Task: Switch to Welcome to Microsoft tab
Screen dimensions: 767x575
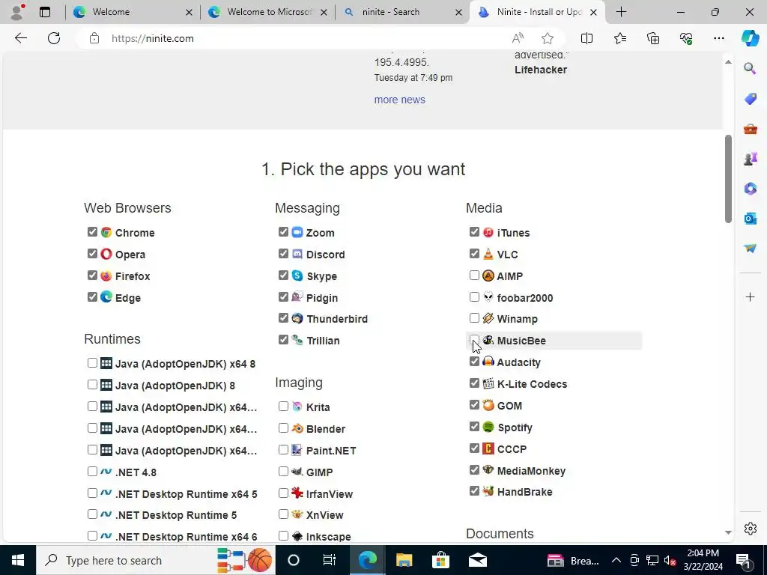Action: tap(267, 12)
